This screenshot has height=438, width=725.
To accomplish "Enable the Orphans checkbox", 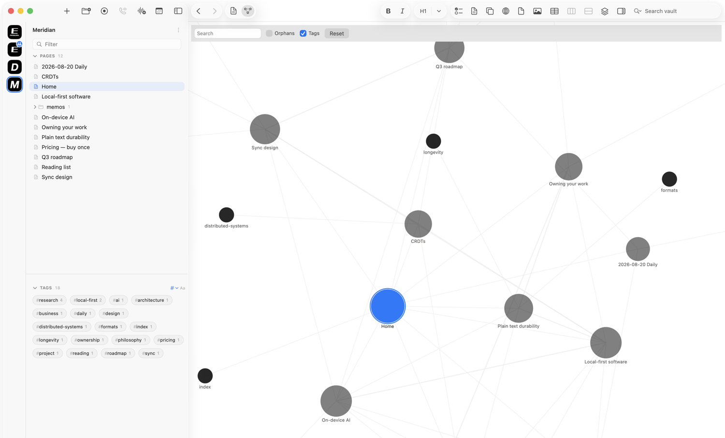I will tap(269, 33).
